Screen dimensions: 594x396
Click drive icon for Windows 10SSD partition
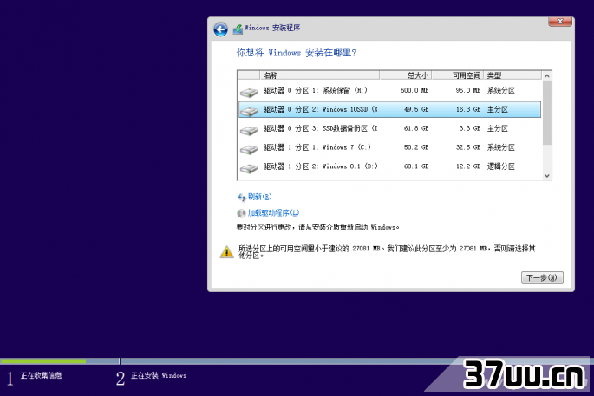pyautogui.click(x=249, y=111)
